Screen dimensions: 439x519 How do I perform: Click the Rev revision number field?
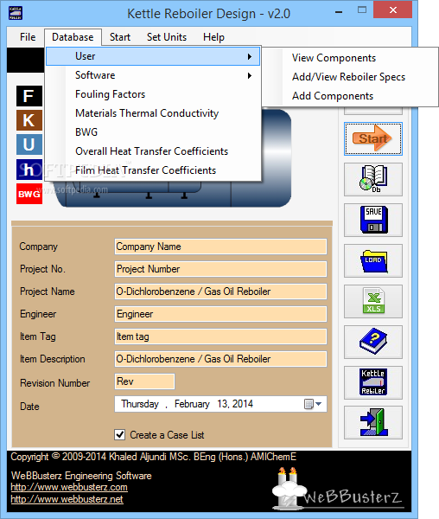(144, 381)
